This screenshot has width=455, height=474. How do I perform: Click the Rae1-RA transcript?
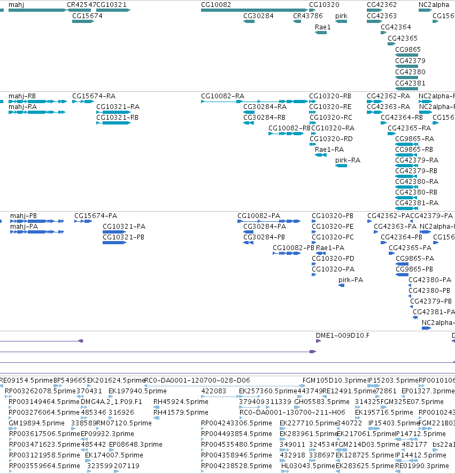(321, 155)
